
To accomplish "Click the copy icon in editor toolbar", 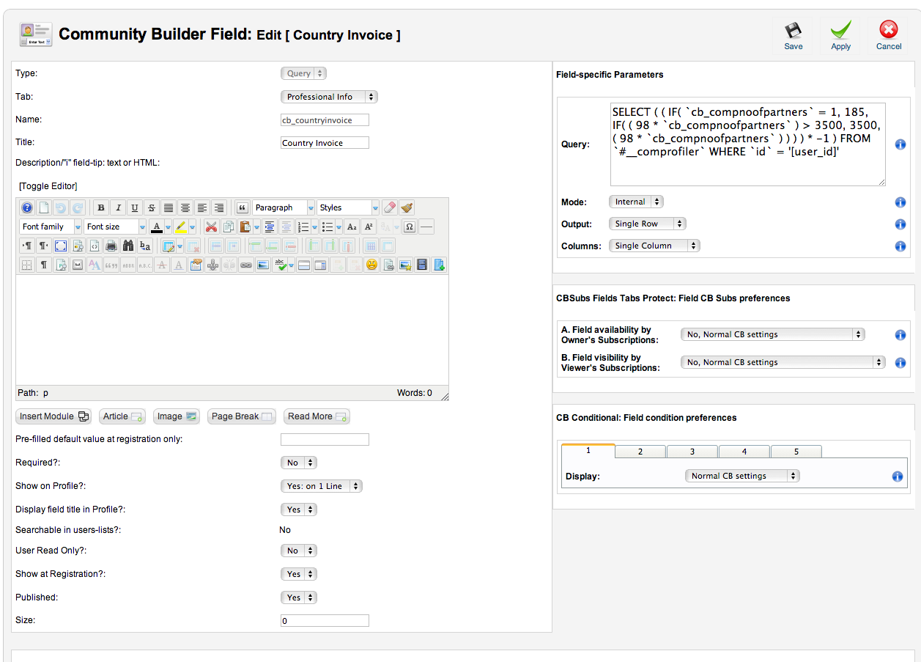I will point(228,227).
